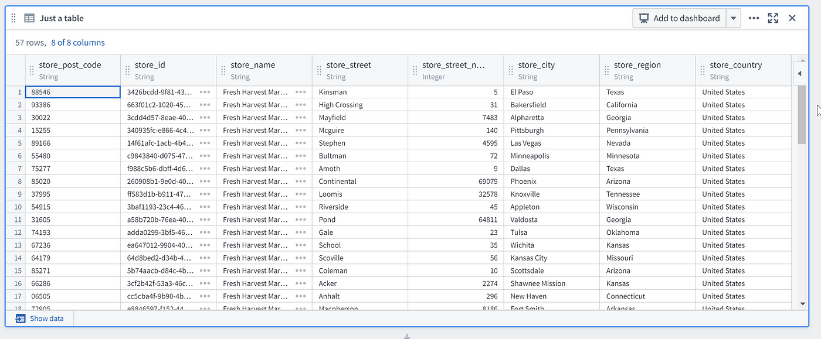This screenshot has height=339, width=821.
Task: Click street number cell 7483
Action: (x=456, y=118)
